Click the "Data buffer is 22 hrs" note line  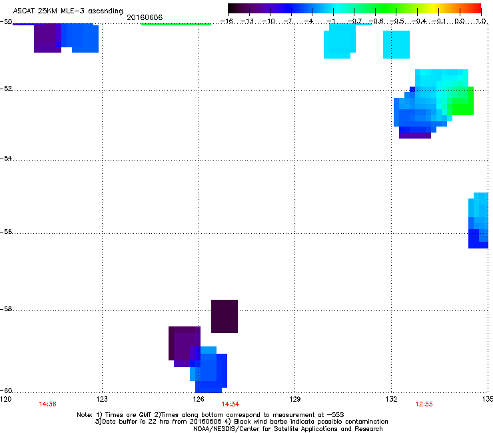(241, 422)
